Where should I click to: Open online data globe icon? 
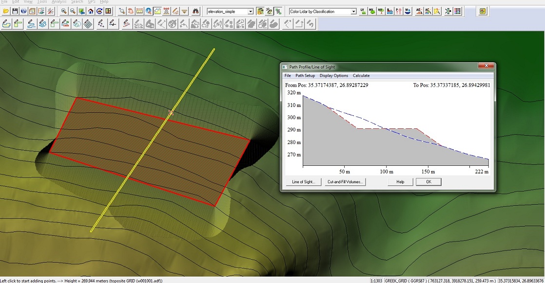[x=23, y=11]
